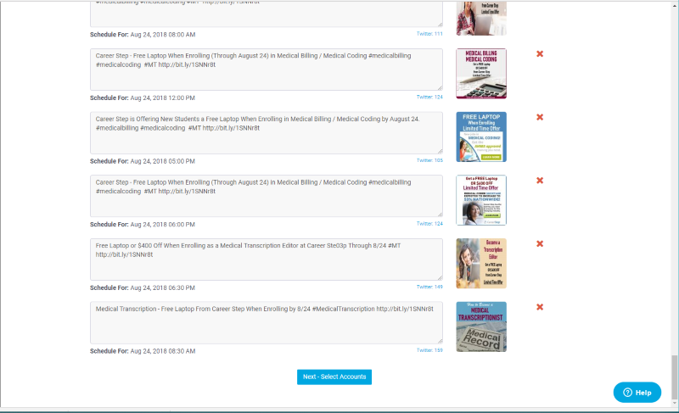Remove the 05:00 PM post with red X
679x413 pixels.
pos(540,117)
